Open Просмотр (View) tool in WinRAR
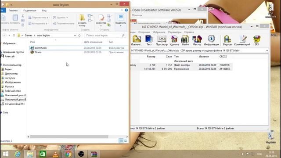The height and width of the screenshot is (158, 281). coord(162,40)
